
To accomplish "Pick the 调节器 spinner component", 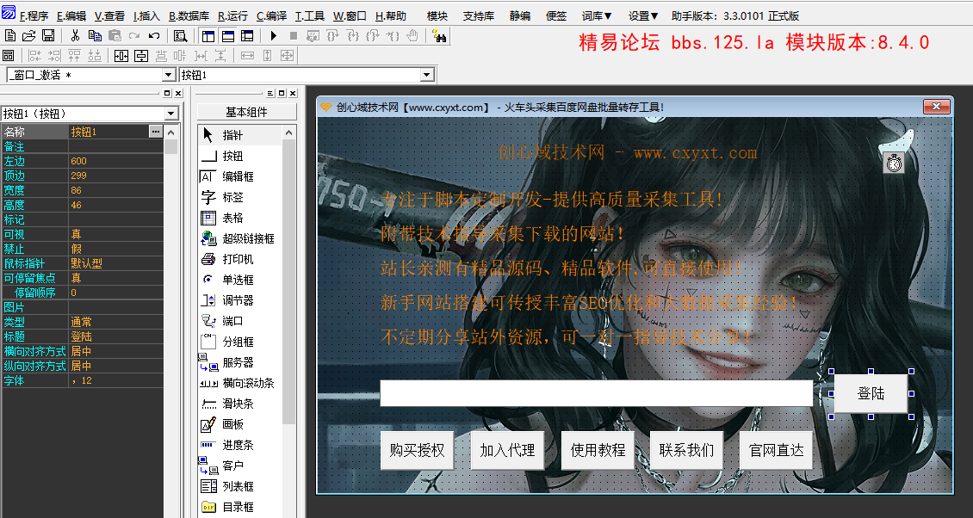I will [x=240, y=300].
